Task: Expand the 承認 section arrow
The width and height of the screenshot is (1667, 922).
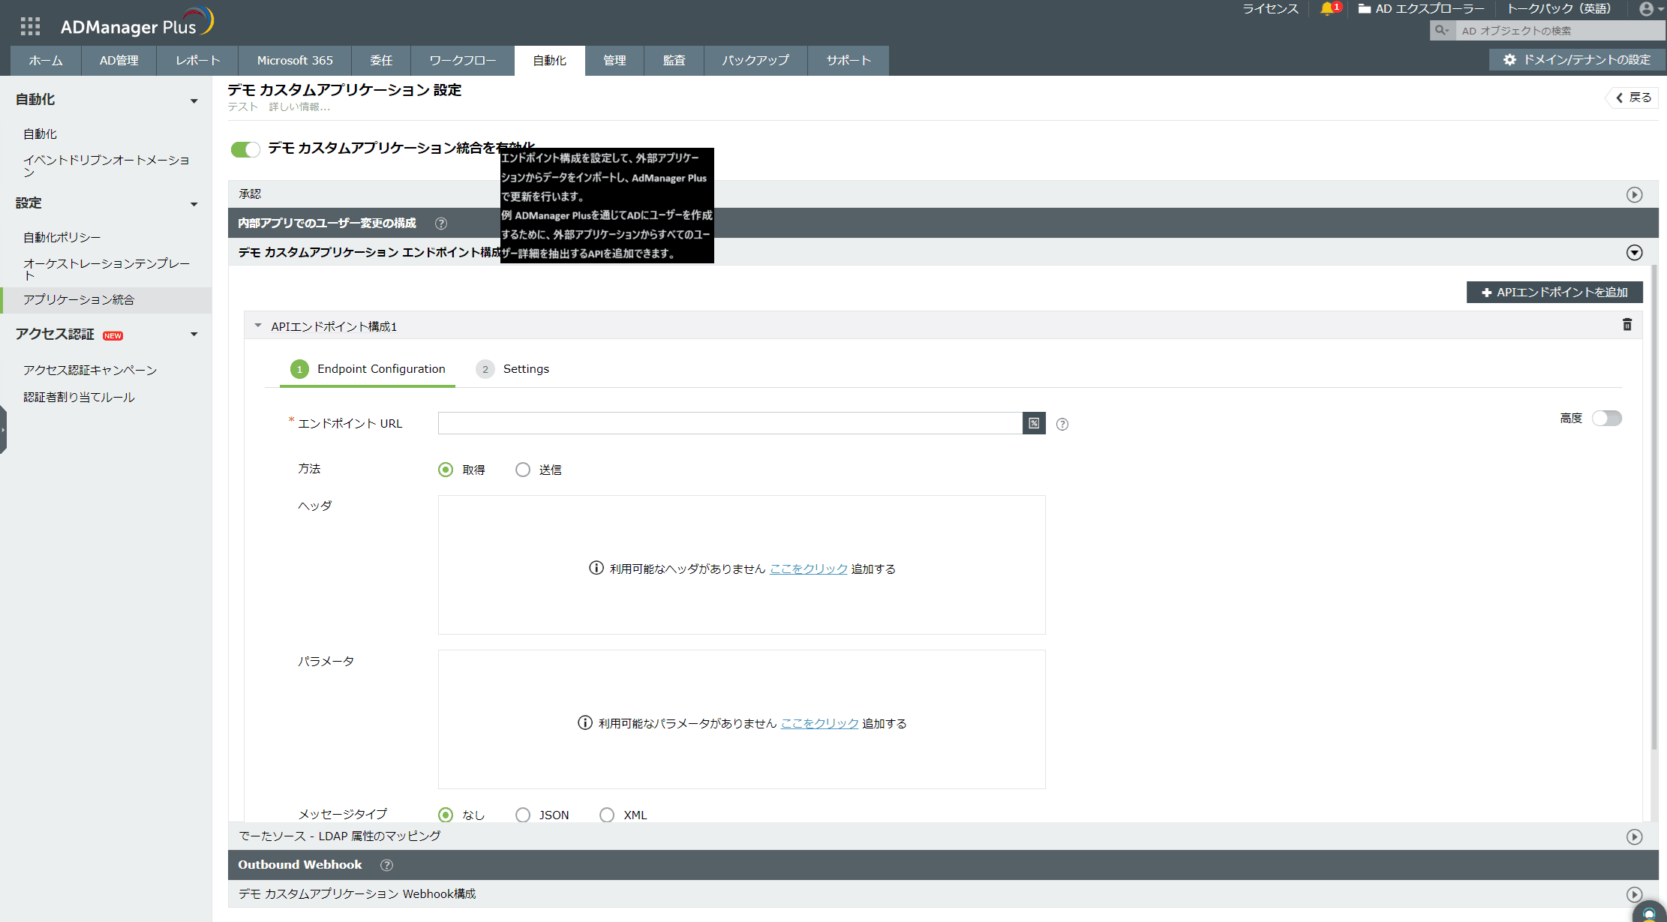Action: click(1634, 195)
